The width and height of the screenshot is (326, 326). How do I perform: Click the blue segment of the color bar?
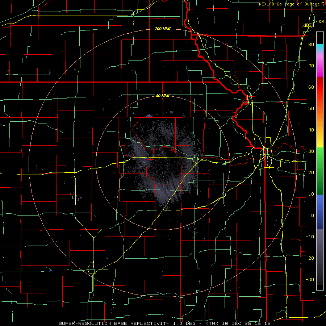pyautogui.click(x=320, y=212)
